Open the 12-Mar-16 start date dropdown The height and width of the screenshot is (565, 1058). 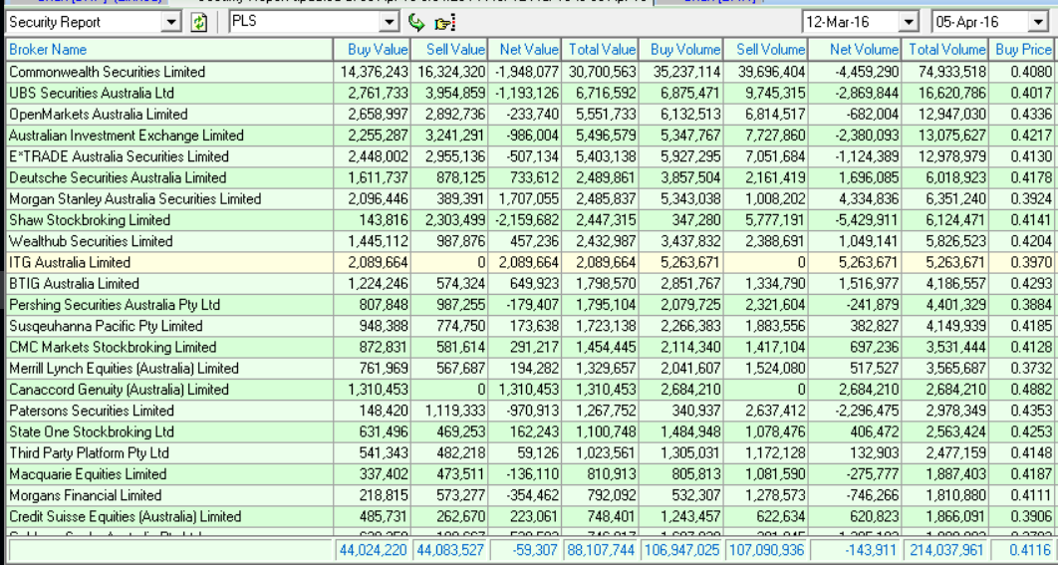909,22
